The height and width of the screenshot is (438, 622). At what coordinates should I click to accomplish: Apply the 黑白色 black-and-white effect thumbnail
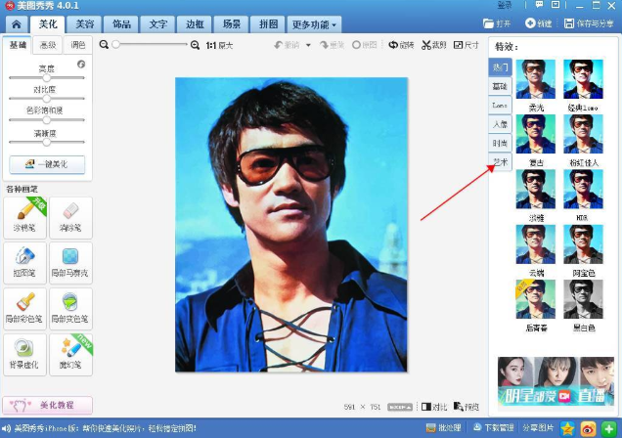(x=585, y=300)
